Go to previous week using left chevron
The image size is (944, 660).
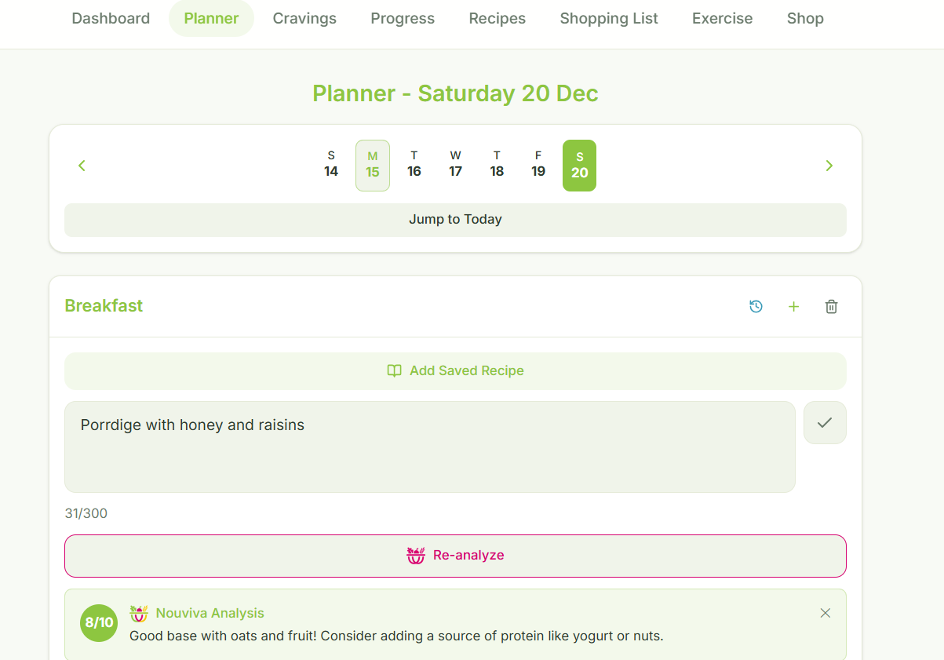(82, 166)
